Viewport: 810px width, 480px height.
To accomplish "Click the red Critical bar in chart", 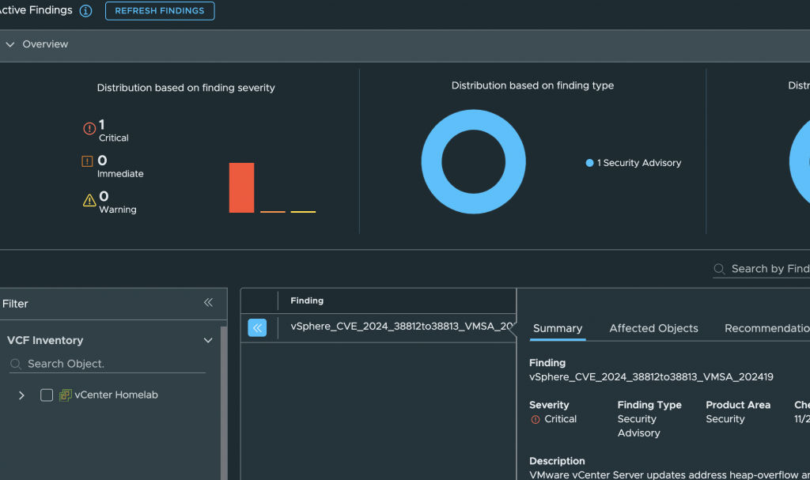I will click(x=242, y=187).
